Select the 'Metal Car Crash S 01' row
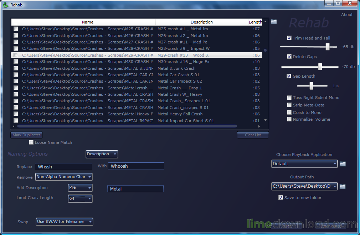This screenshot has width=360, height=235. click(137, 75)
